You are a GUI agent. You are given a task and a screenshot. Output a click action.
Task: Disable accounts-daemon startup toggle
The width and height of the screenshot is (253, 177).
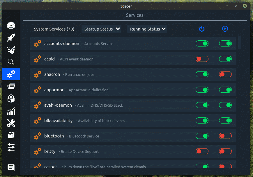pyautogui.click(x=202, y=44)
